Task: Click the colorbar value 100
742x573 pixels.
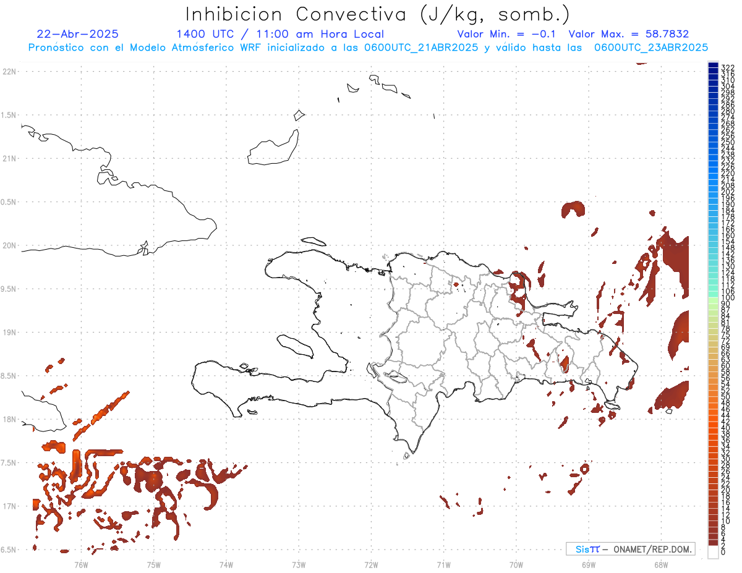Action: 727,298
